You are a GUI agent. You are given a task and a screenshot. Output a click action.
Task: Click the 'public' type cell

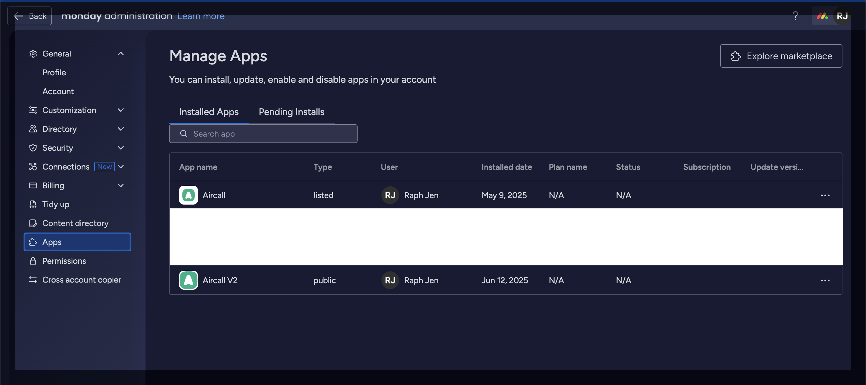click(325, 280)
